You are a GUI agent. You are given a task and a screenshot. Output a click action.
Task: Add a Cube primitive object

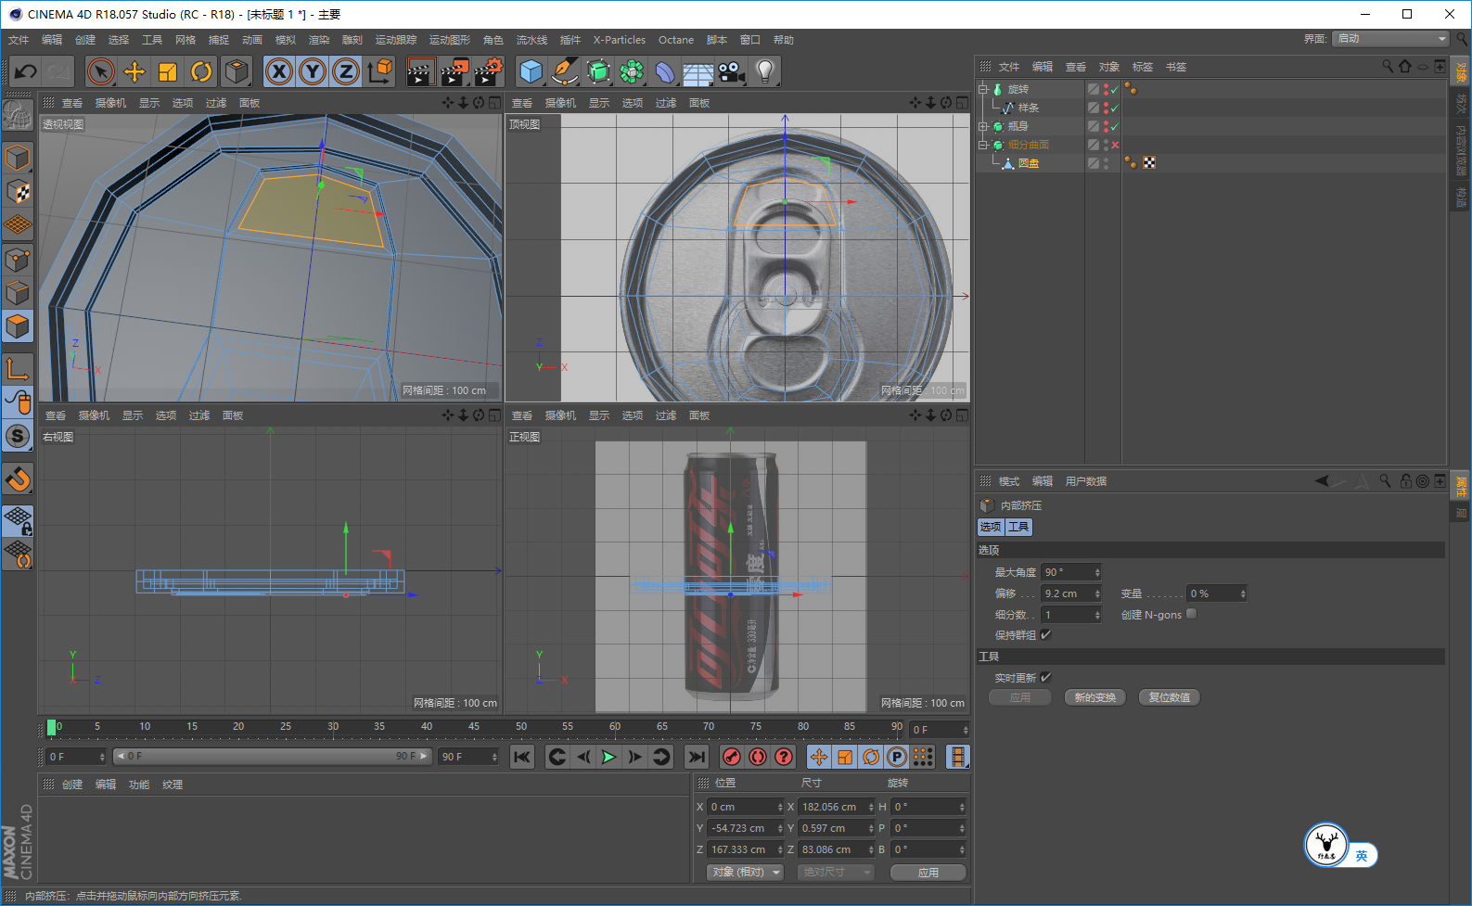(531, 71)
